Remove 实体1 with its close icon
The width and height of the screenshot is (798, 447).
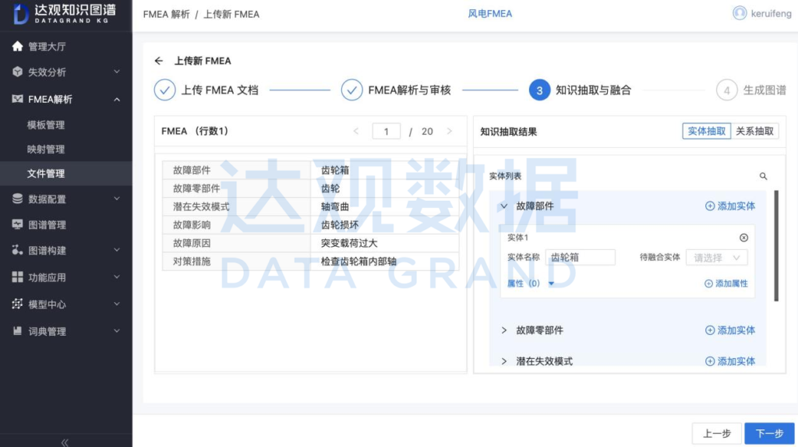pos(743,238)
